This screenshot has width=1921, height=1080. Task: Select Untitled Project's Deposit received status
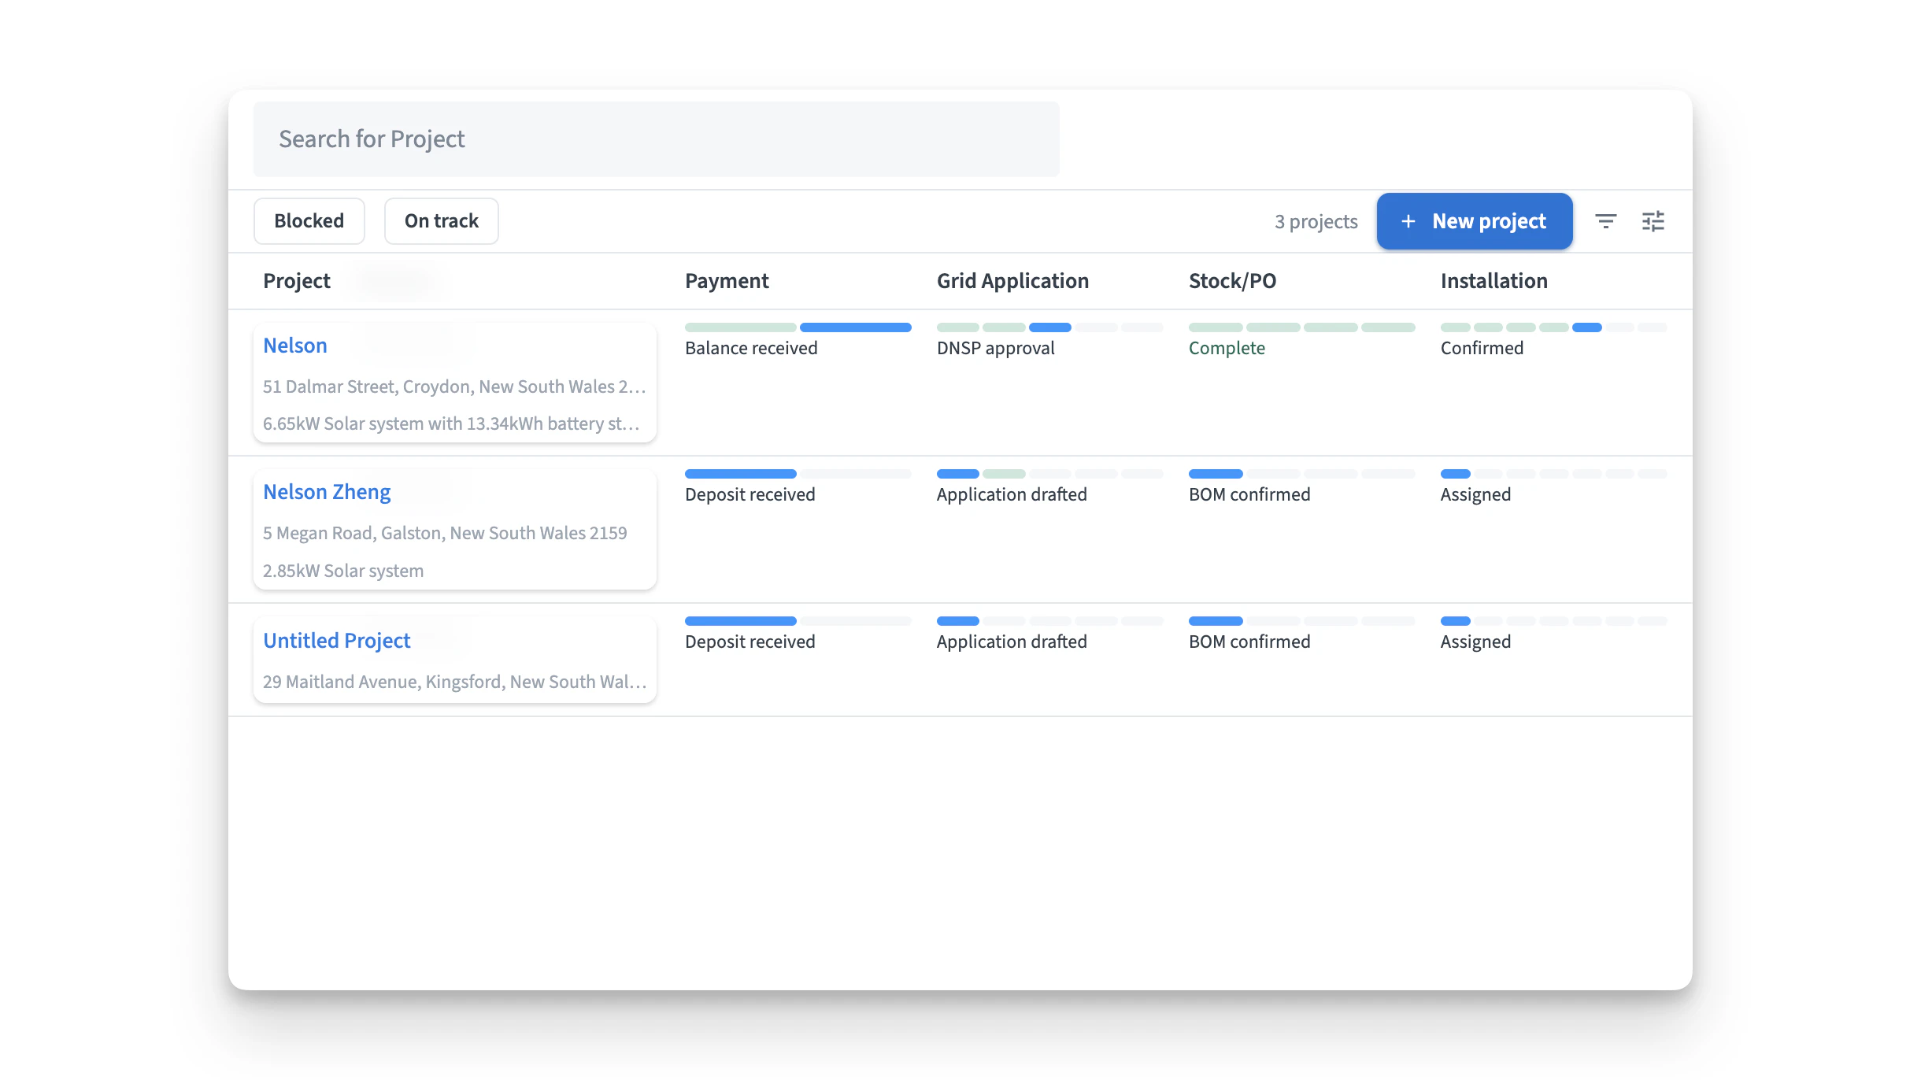(x=750, y=642)
